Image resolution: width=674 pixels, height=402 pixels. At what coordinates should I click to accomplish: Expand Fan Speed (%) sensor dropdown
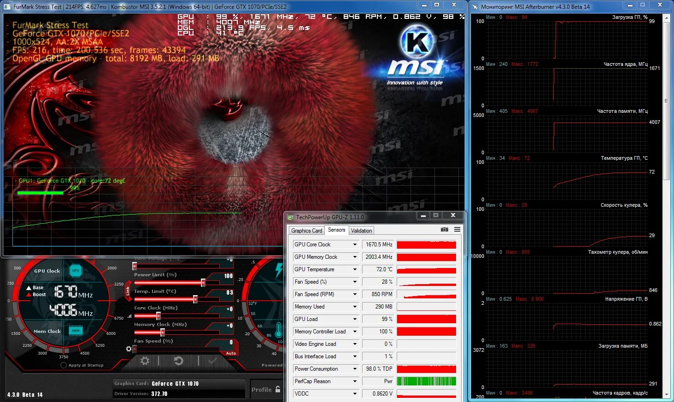(x=355, y=282)
